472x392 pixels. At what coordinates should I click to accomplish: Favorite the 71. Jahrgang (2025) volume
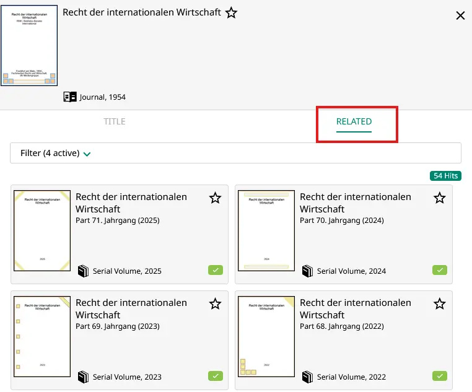tap(215, 198)
